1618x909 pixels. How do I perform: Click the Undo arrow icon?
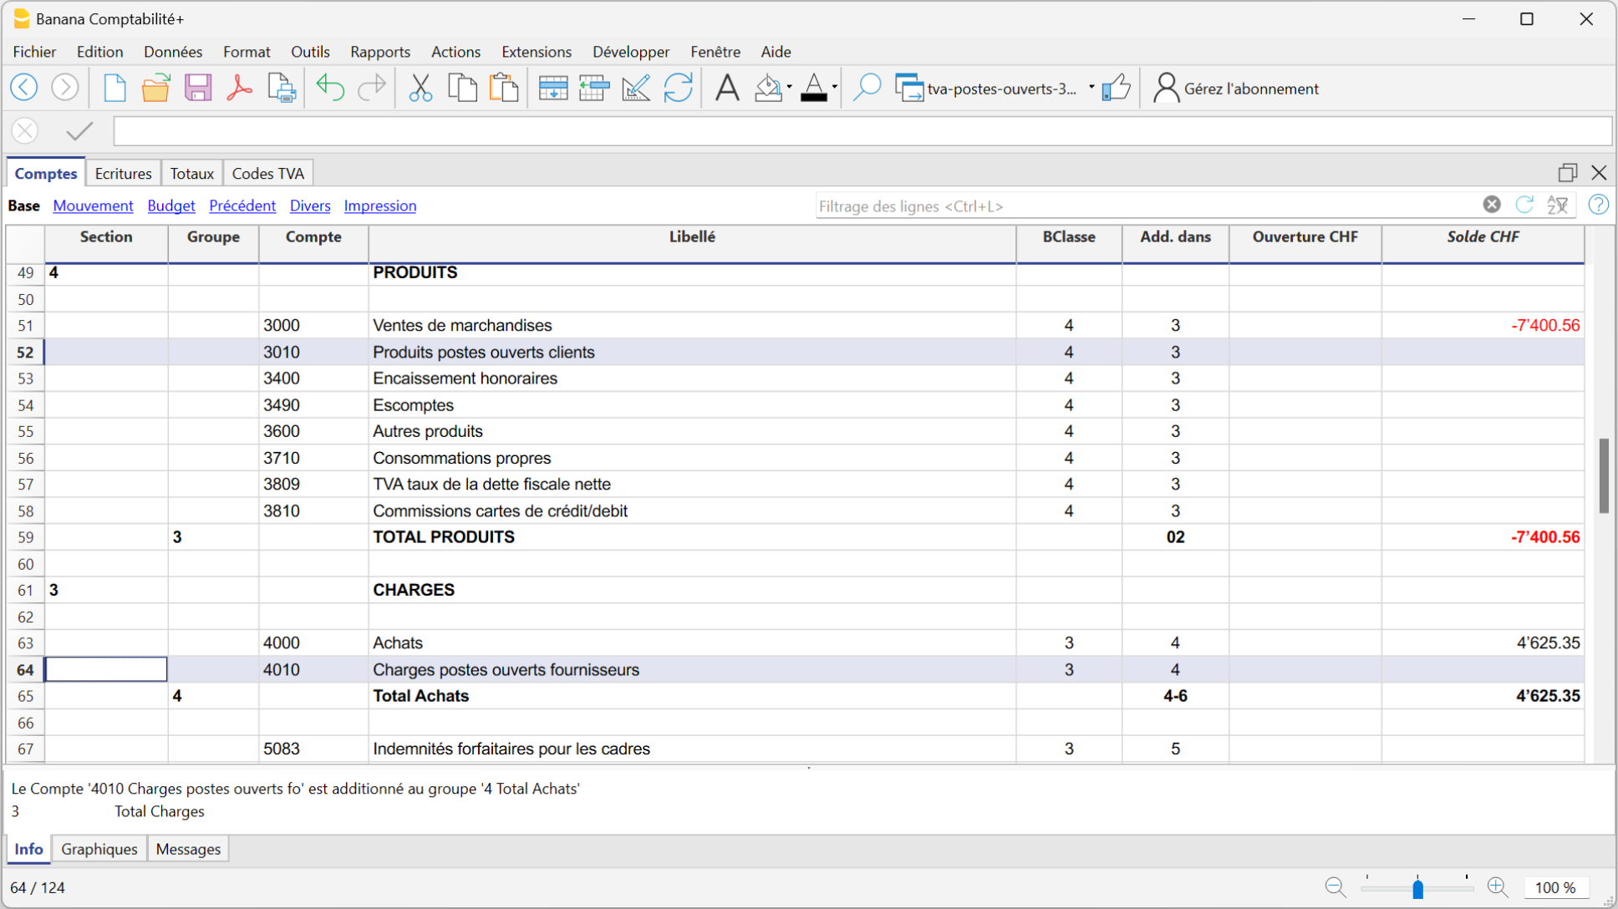330,88
